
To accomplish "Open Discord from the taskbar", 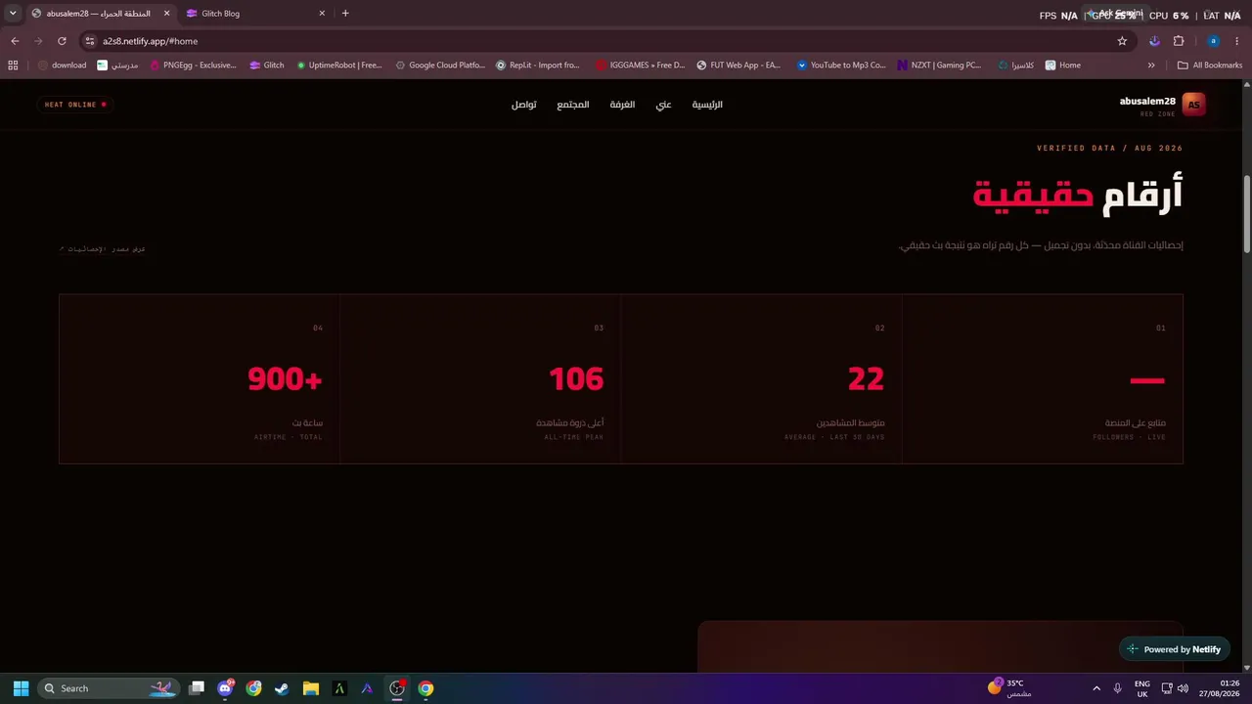I will [x=226, y=688].
